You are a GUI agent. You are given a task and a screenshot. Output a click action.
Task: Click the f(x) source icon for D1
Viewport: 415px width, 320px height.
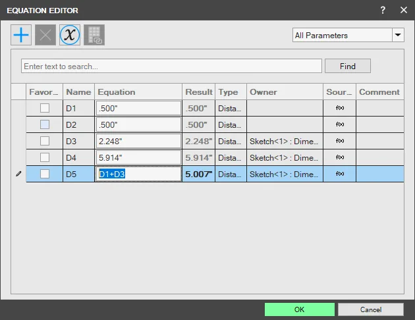[340, 108]
